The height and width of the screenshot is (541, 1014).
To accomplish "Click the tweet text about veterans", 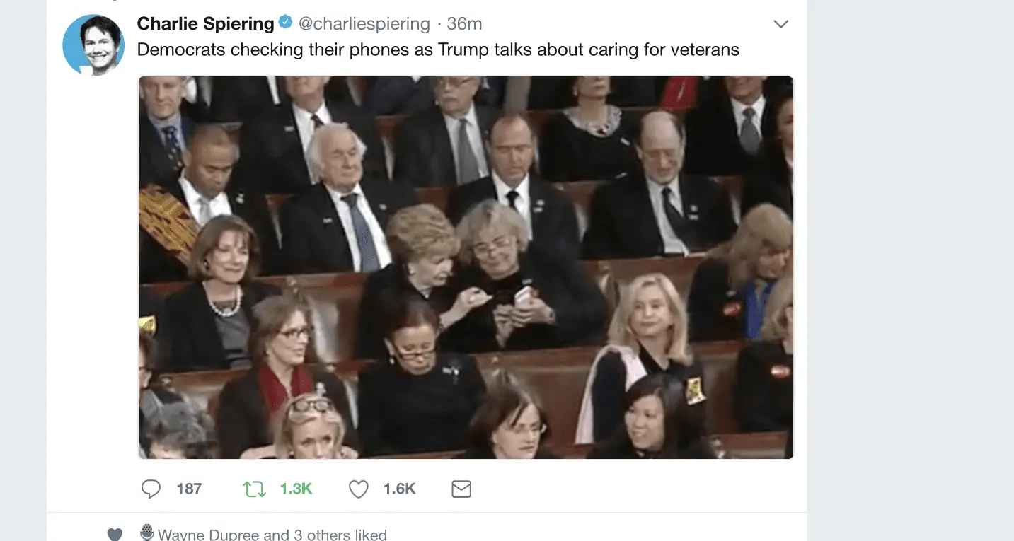I will (438, 50).
